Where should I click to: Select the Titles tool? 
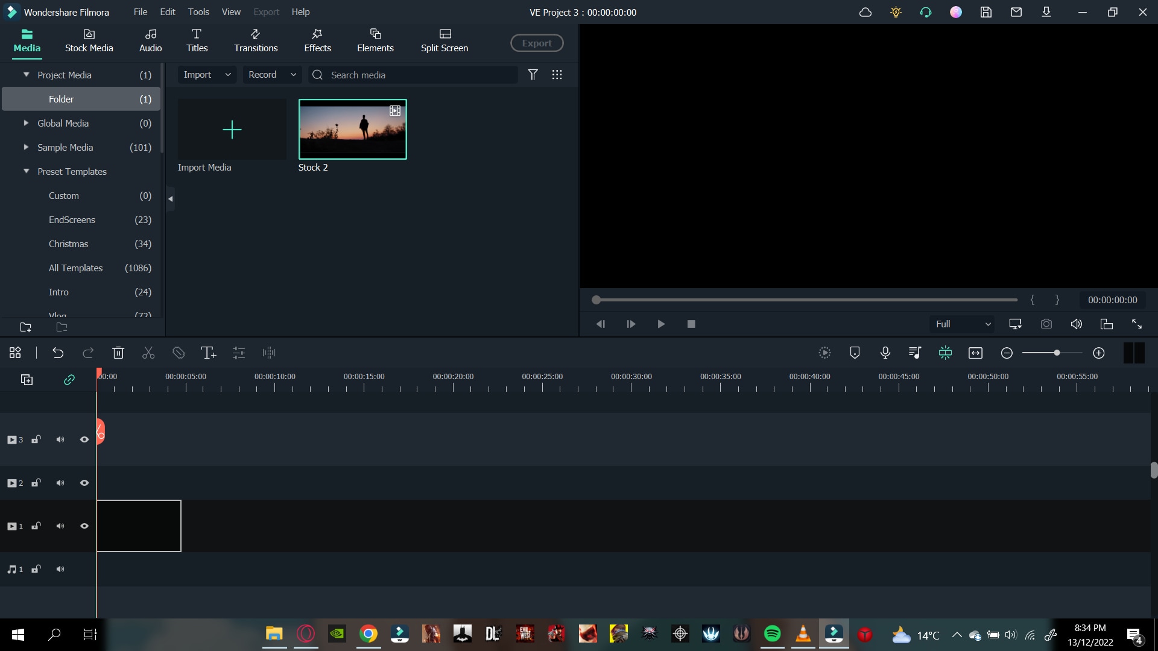pos(197,40)
